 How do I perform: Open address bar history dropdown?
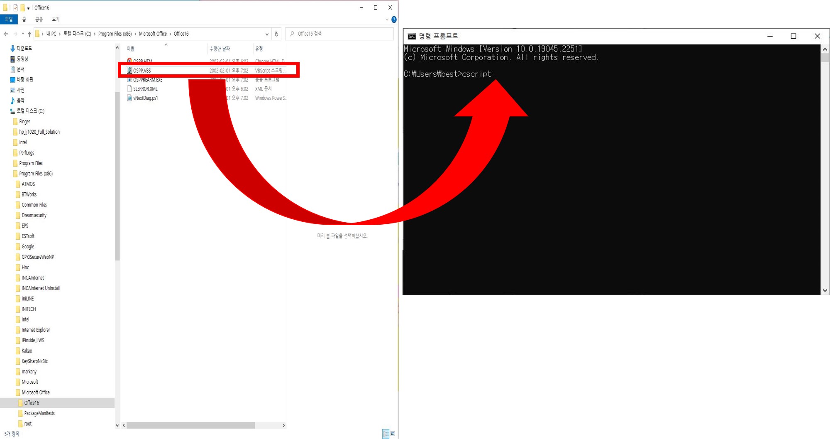pyautogui.click(x=267, y=34)
